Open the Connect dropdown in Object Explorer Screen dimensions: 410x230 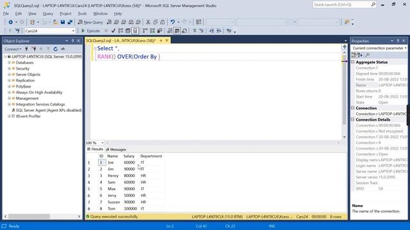pos(13,49)
